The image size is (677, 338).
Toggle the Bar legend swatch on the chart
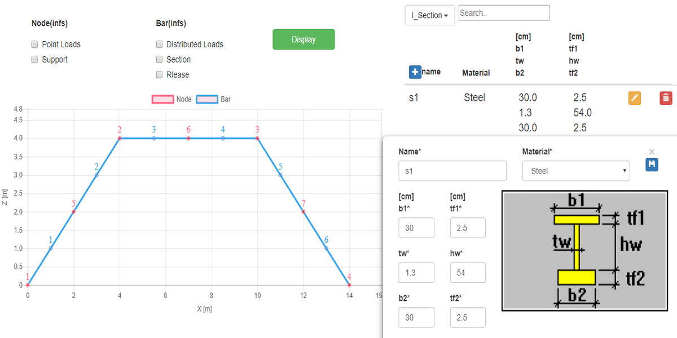coord(206,99)
